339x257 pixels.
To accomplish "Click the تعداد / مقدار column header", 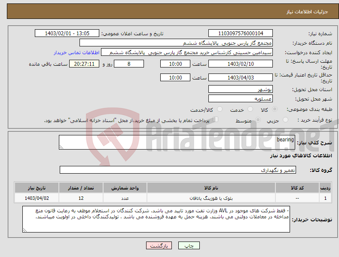I will point(81,188).
